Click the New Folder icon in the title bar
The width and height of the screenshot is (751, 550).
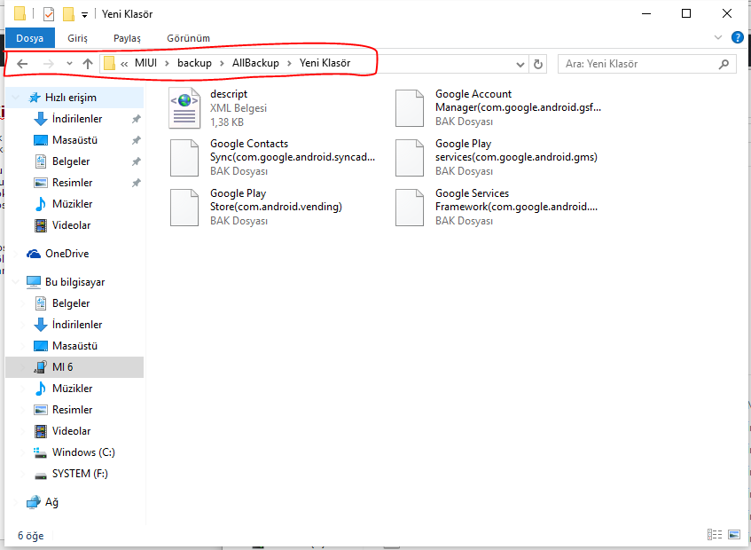tap(68, 14)
